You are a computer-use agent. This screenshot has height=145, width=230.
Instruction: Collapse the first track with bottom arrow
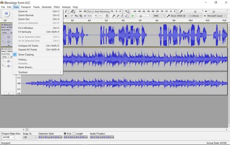[9, 45]
